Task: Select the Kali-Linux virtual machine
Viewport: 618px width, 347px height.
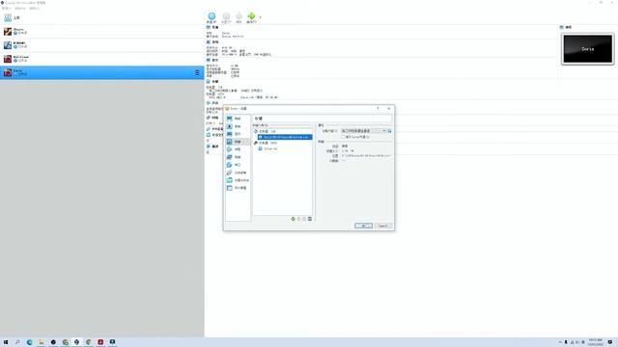Action: click(101, 59)
